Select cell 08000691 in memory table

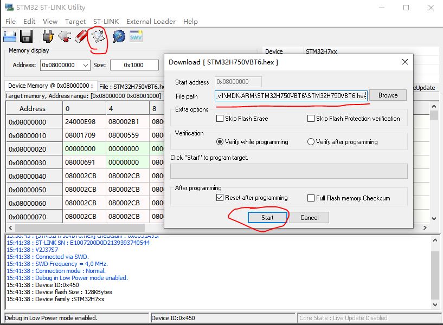[x=84, y=162]
